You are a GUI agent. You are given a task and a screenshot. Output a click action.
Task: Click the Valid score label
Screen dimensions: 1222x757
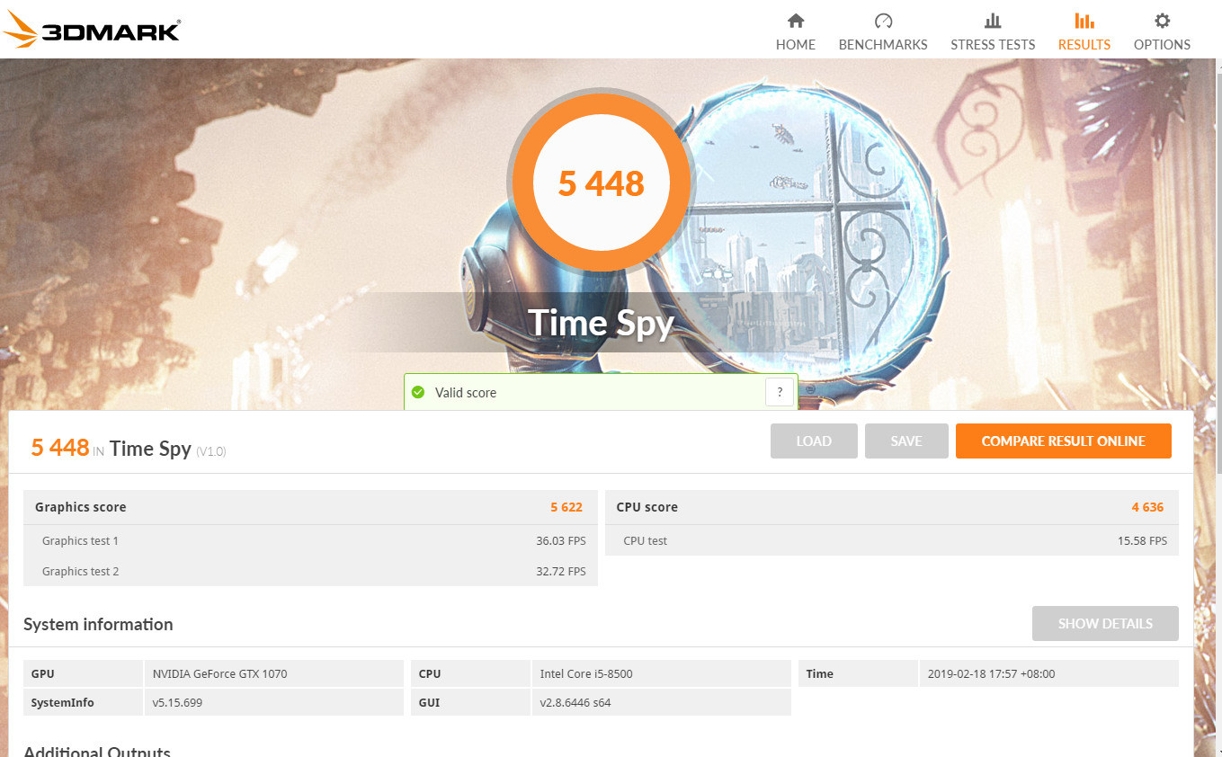pos(466,392)
